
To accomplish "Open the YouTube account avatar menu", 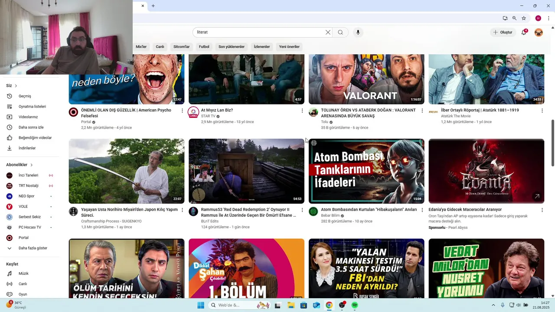I will pos(539,32).
